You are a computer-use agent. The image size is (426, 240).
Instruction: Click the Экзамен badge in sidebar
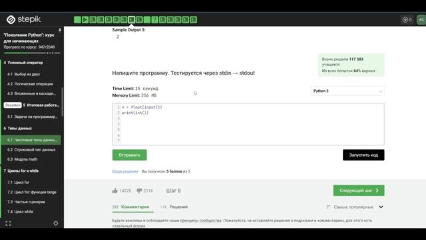click(13, 105)
